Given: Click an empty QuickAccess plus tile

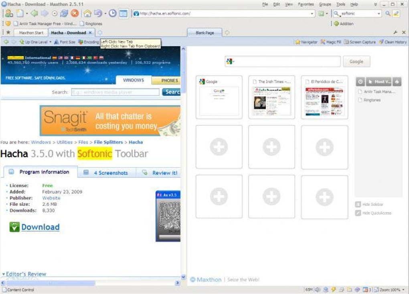Looking at the screenshot, I should [219, 146].
